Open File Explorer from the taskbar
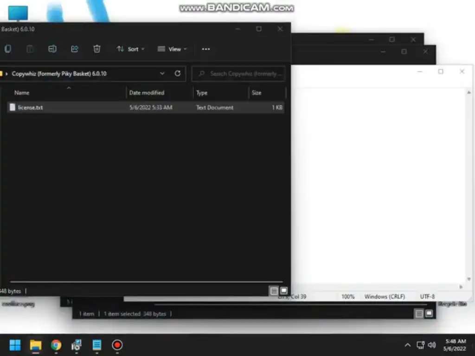The image size is (475, 356). (x=35, y=345)
